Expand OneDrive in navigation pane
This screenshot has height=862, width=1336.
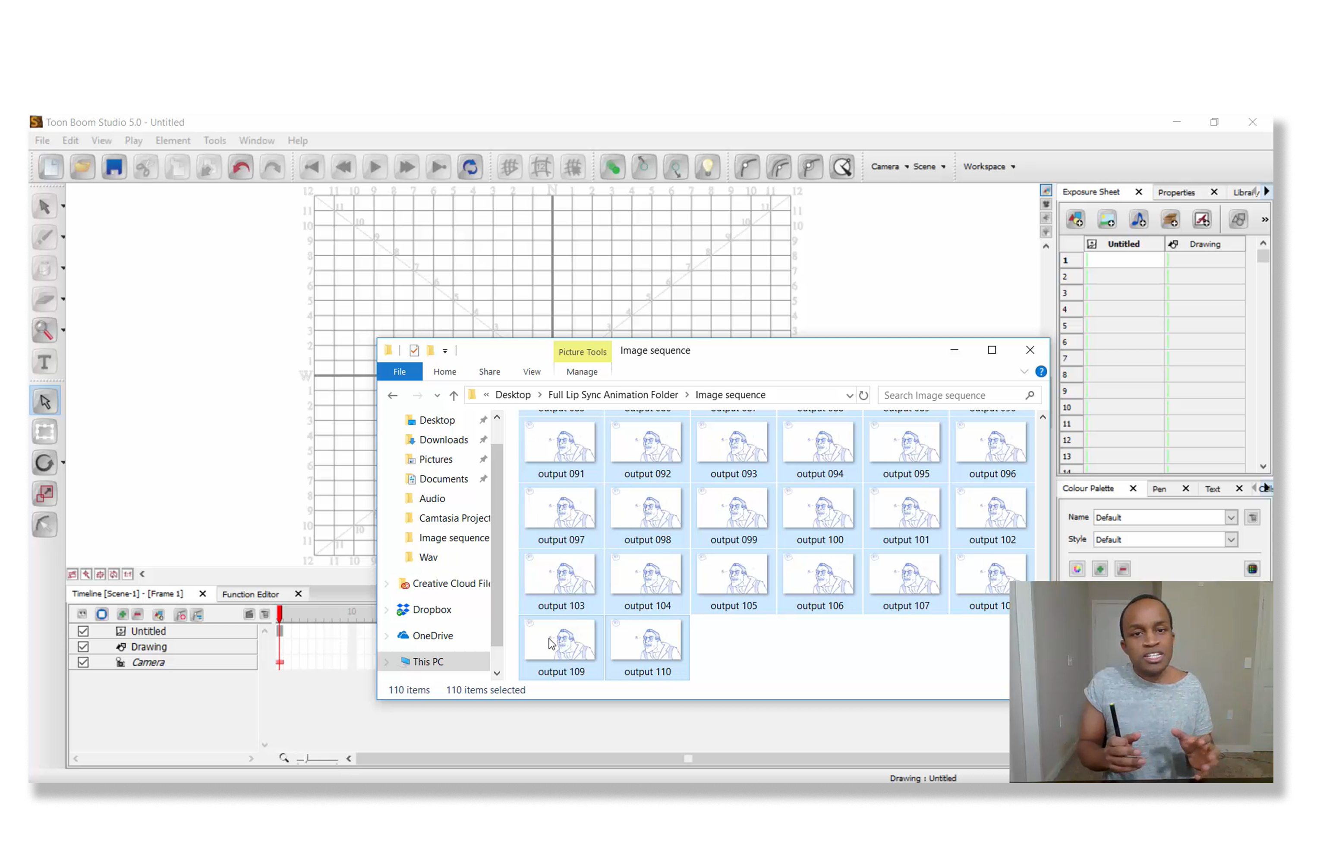386,636
